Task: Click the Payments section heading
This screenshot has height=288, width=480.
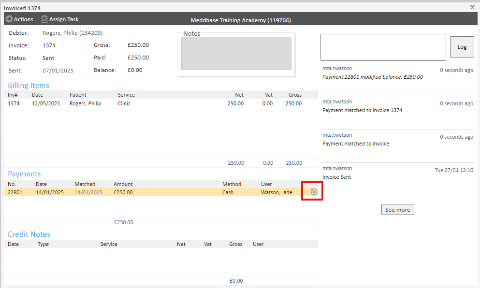Action: coord(24,174)
